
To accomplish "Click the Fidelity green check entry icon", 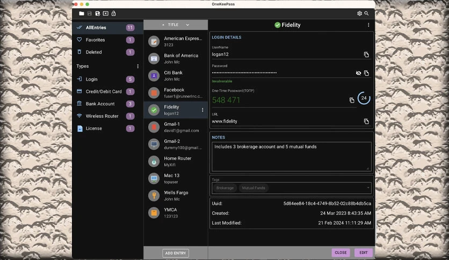I will pos(154,110).
